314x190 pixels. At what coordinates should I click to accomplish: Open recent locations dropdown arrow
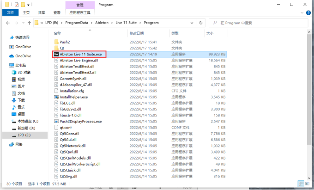23,23
